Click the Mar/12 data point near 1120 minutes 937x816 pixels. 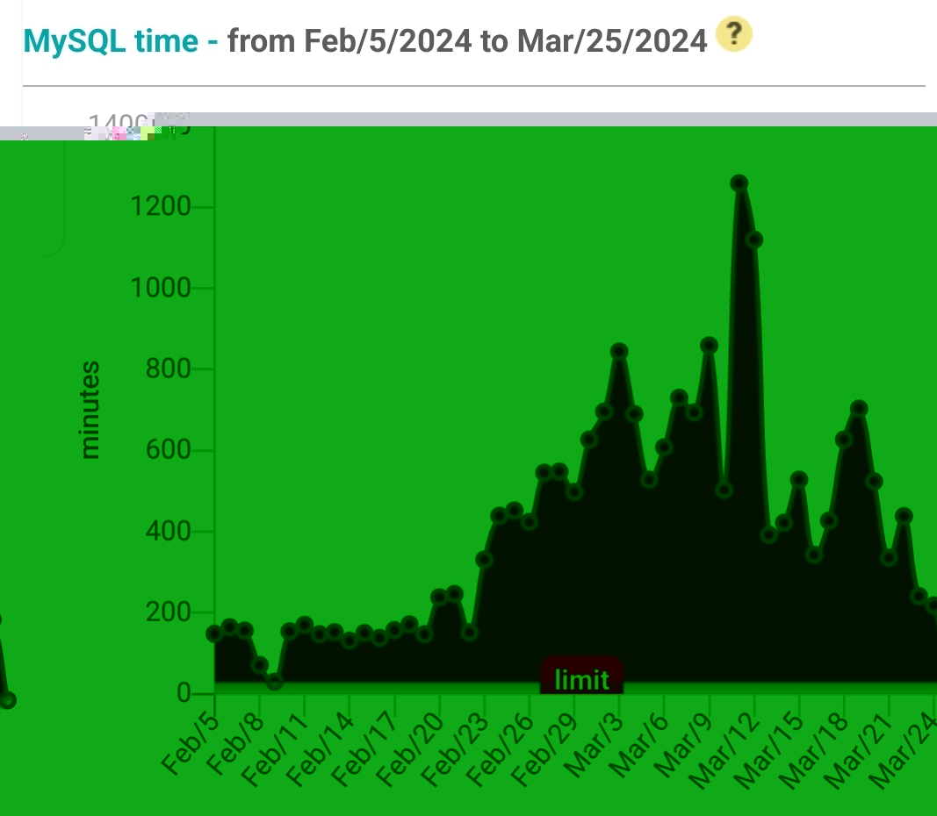(754, 240)
